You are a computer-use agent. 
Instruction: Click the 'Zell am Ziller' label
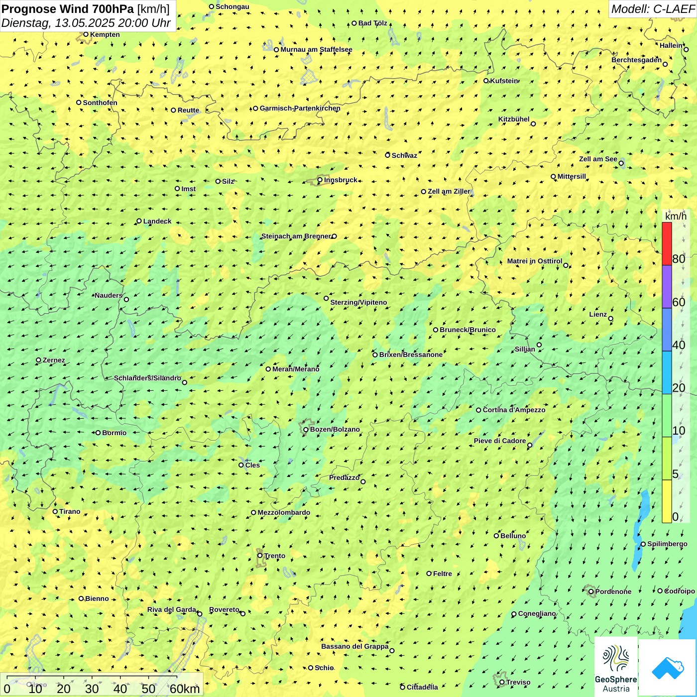pos(449,192)
